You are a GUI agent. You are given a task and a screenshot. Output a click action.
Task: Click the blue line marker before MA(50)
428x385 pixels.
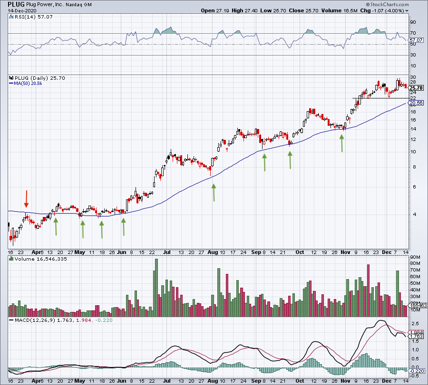tap(11, 84)
